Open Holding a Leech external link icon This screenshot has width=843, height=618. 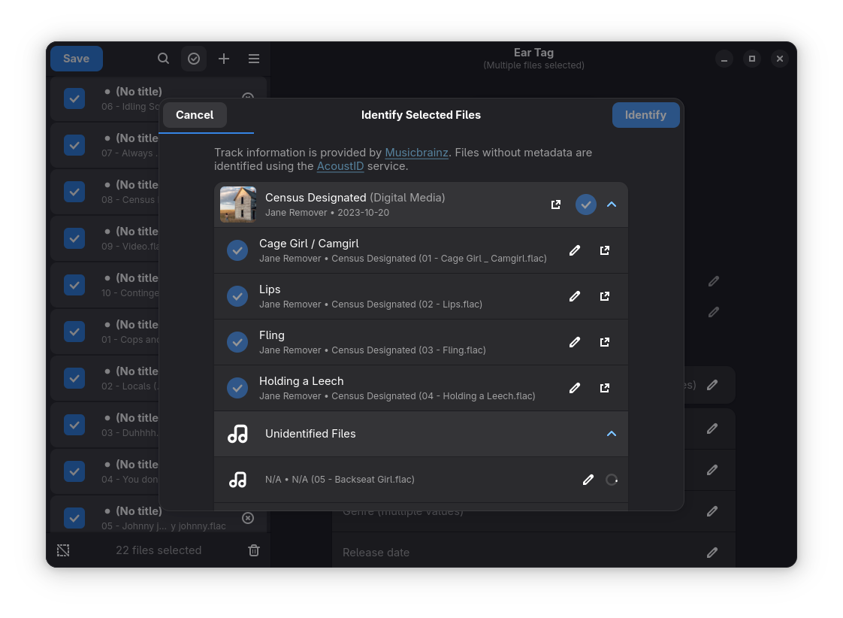pyautogui.click(x=605, y=388)
